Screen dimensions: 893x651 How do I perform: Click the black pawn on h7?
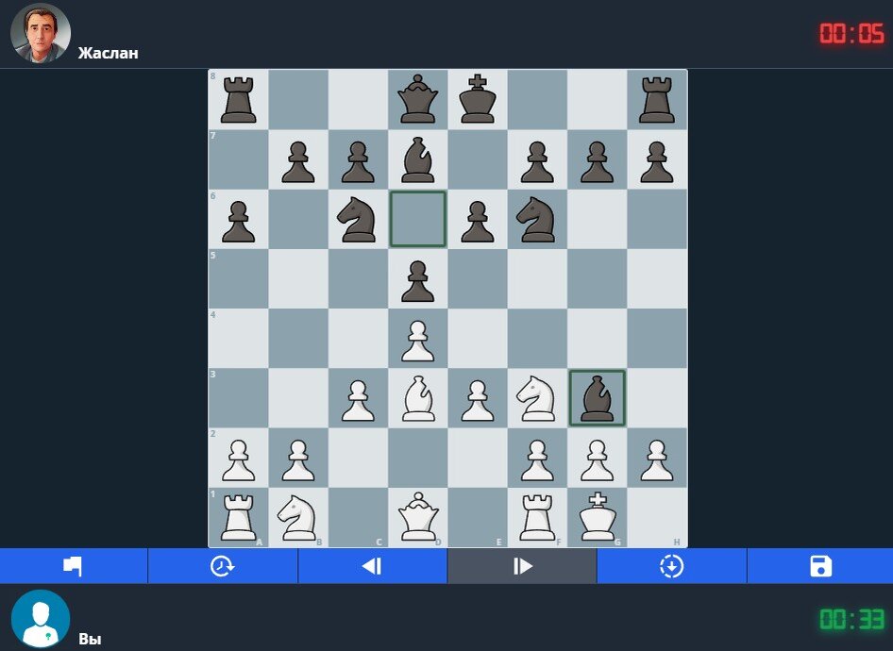pos(657,161)
